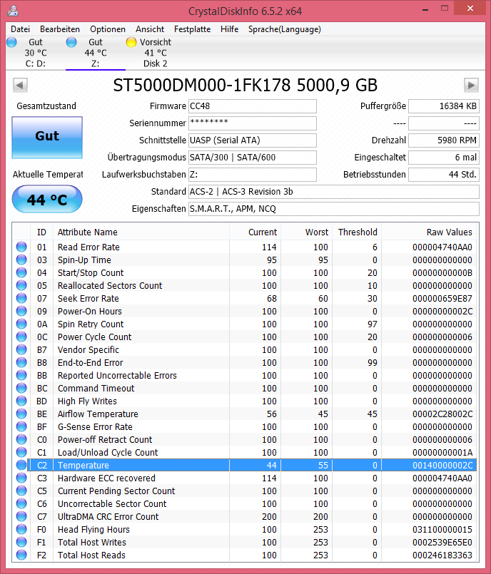Click status orb of Spin Retry Count row
This screenshot has height=574, width=491.
tap(21, 324)
